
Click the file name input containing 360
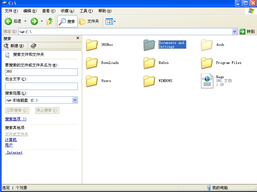[41, 72]
